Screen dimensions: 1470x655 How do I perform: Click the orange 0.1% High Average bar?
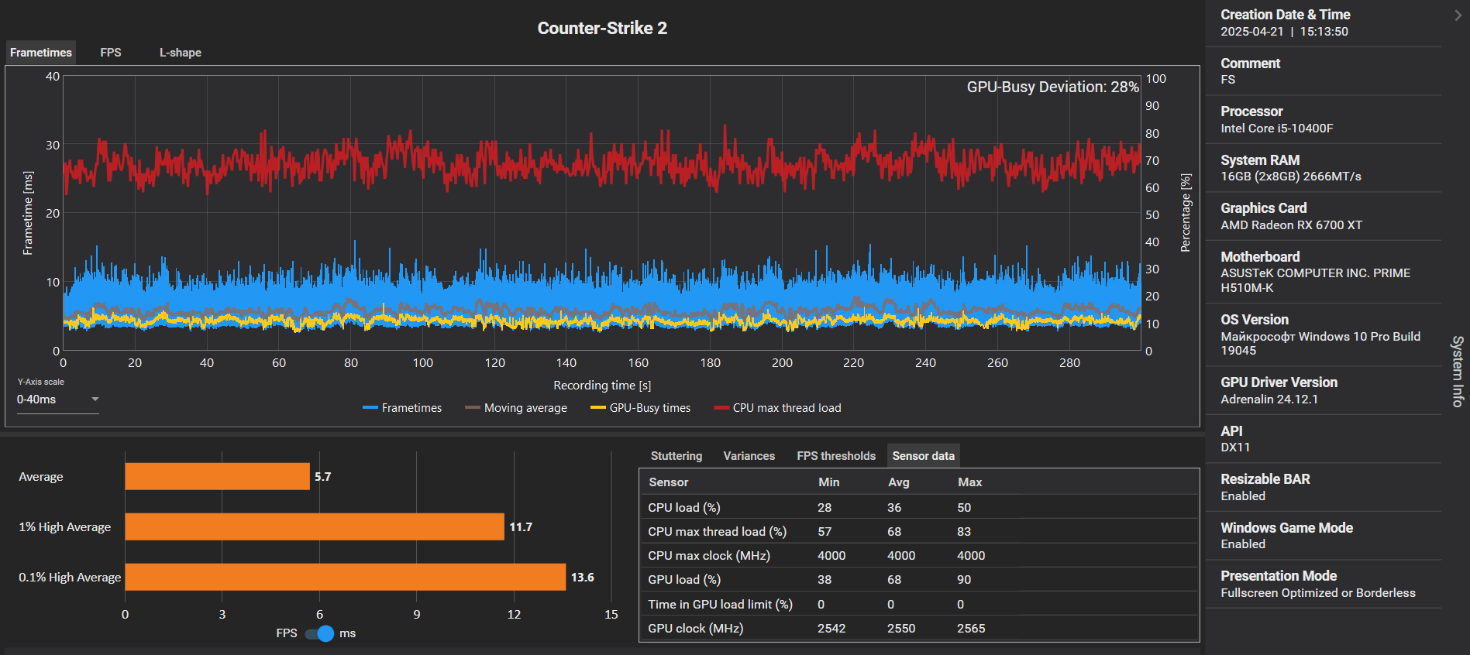click(346, 577)
